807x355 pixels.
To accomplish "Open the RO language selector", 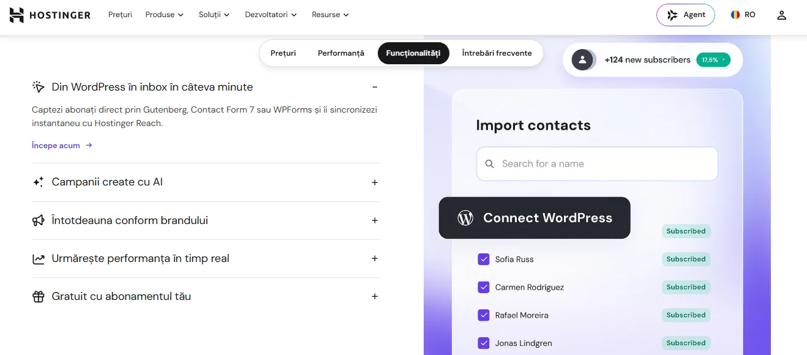I will click(x=743, y=15).
